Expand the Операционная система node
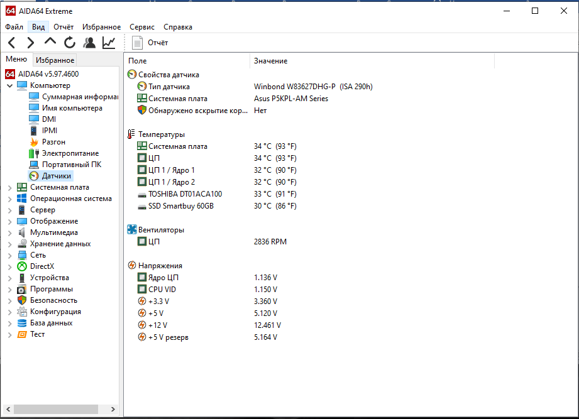The width and height of the screenshot is (579, 419). click(x=9, y=199)
